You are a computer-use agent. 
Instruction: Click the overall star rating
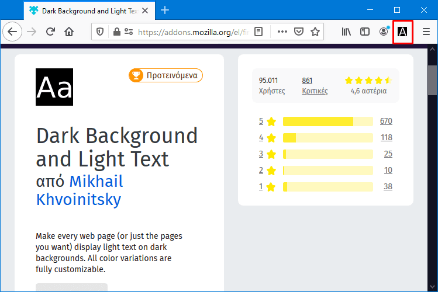[368, 81]
